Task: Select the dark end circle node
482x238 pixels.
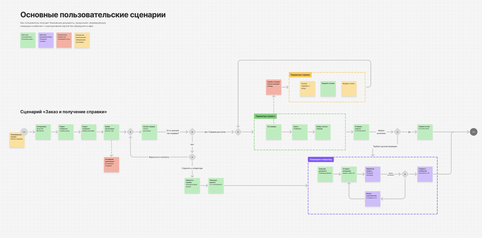Action: 473,132
